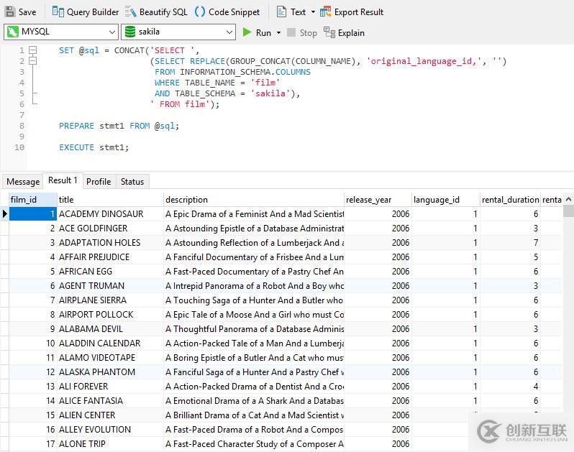574x452 pixels.
Task: Select the 'AFFAIR PREJUDICE' cell
Action: tap(110, 257)
